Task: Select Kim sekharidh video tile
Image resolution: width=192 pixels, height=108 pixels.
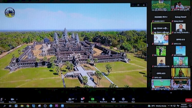Action: 161,62
